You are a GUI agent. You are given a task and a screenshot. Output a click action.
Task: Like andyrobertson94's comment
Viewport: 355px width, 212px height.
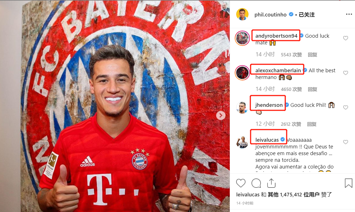click(345, 38)
